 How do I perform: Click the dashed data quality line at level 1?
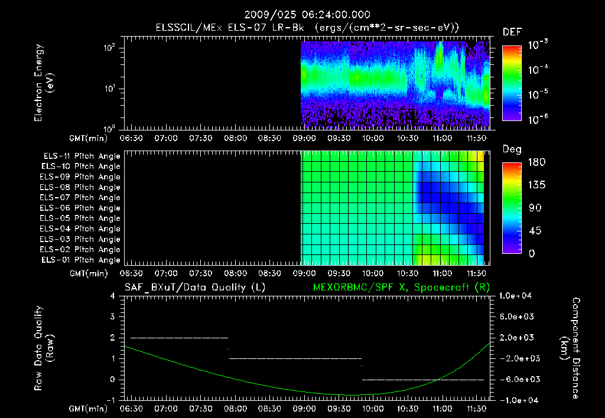click(295, 358)
